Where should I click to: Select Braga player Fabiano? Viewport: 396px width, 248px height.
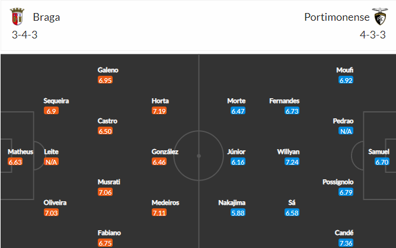(x=107, y=233)
